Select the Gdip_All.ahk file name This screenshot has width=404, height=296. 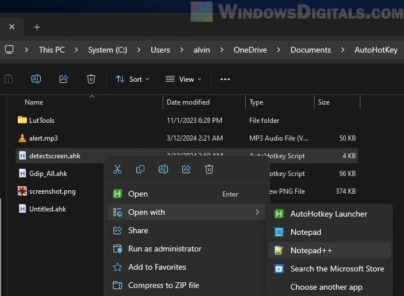[48, 174]
